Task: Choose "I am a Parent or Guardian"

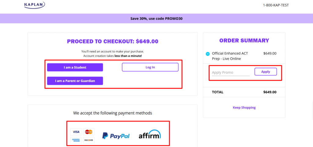Action: point(75,81)
